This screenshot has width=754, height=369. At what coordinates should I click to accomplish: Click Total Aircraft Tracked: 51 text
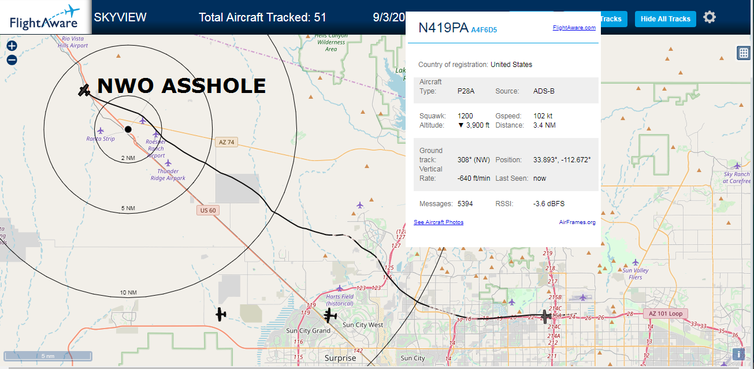tap(263, 17)
